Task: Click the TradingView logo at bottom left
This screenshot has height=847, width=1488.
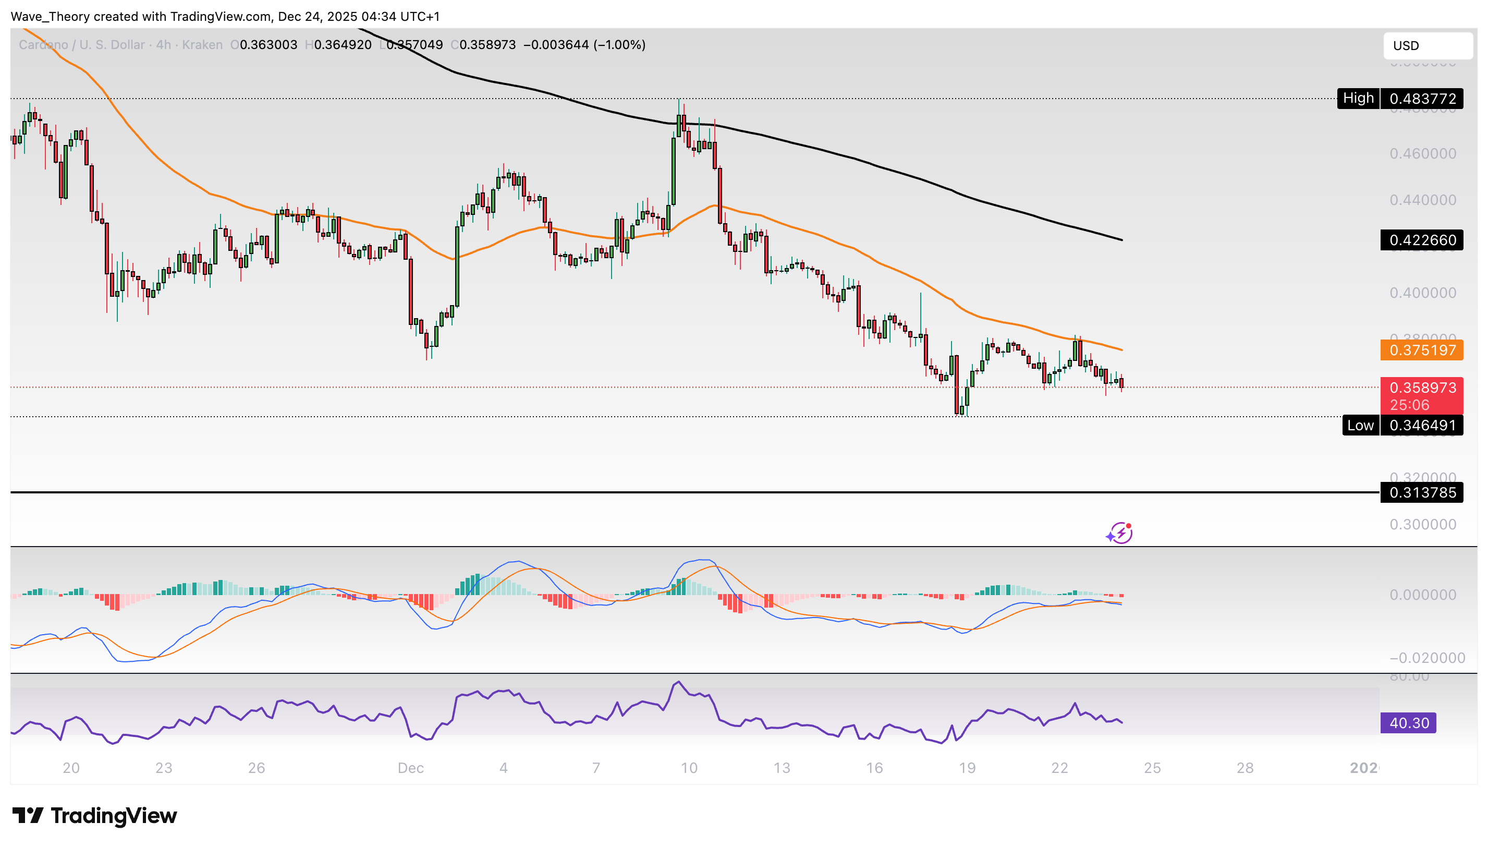Action: [95, 816]
